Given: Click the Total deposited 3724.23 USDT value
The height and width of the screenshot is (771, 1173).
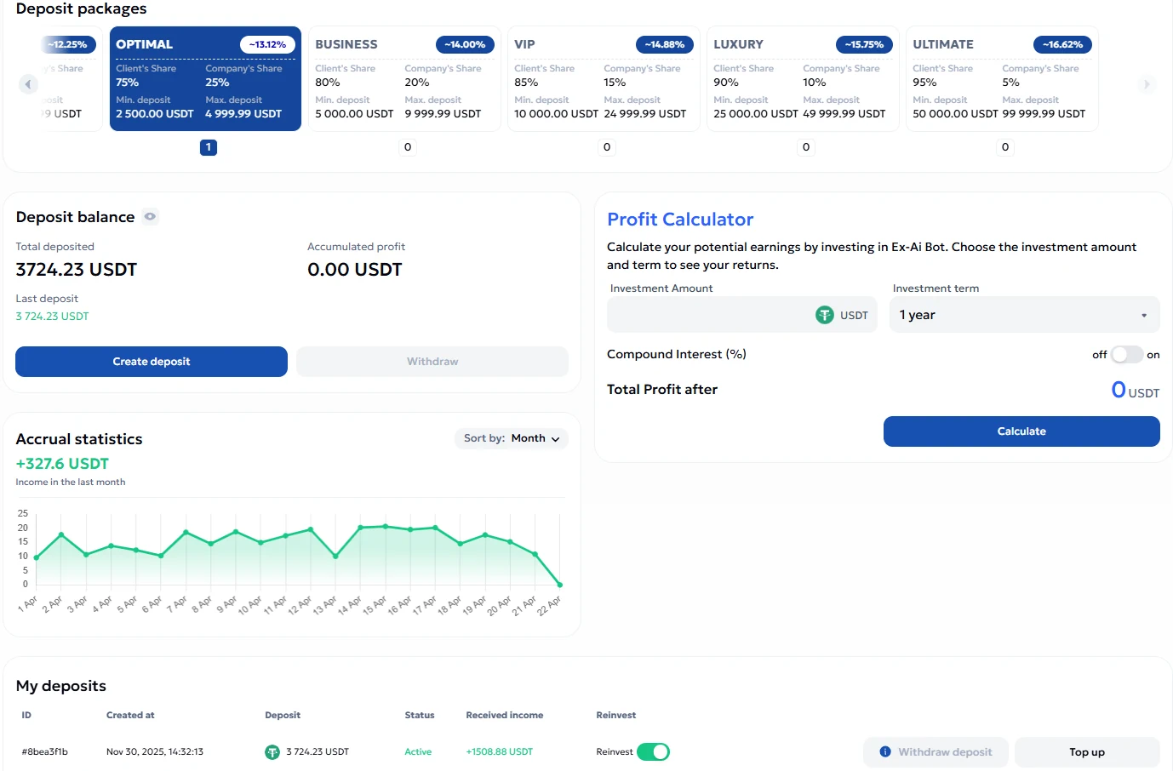Looking at the screenshot, I should click(77, 270).
